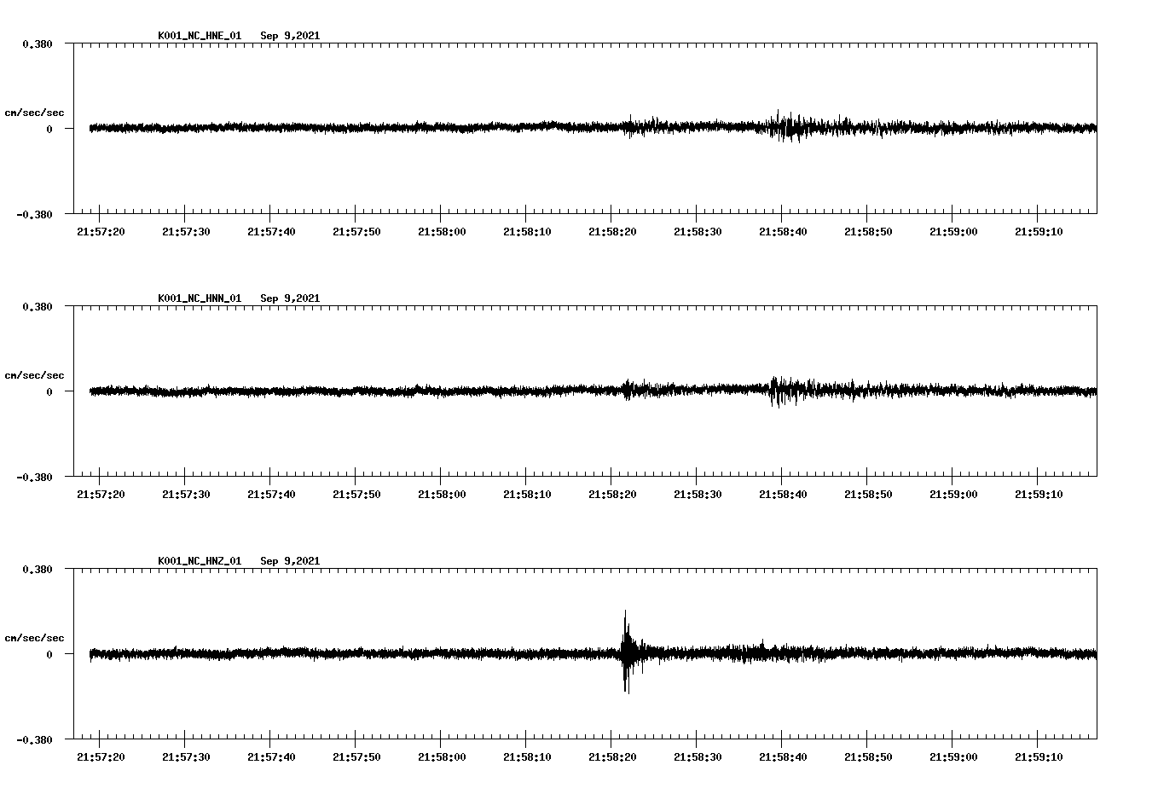
Task: Click 21:58:50 time label under HNE plot
Action: (x=868, y=232)
